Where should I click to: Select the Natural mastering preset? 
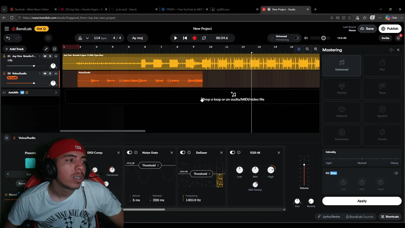(342, 112)
